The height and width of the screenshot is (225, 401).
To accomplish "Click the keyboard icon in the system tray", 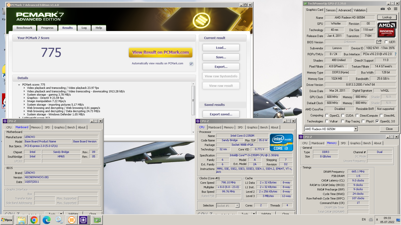I will pos(371,219).
